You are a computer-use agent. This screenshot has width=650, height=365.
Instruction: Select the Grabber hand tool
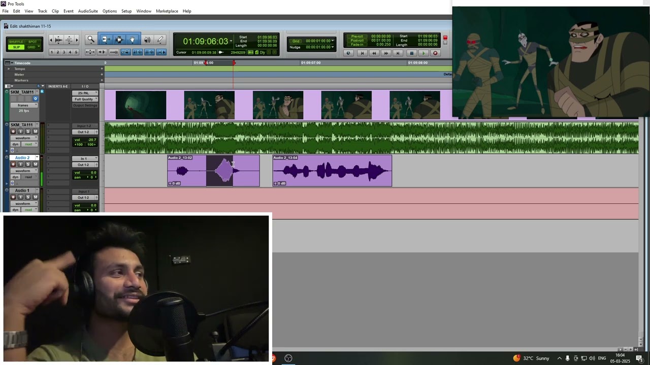pyautogui.click(x=132, y=40)
